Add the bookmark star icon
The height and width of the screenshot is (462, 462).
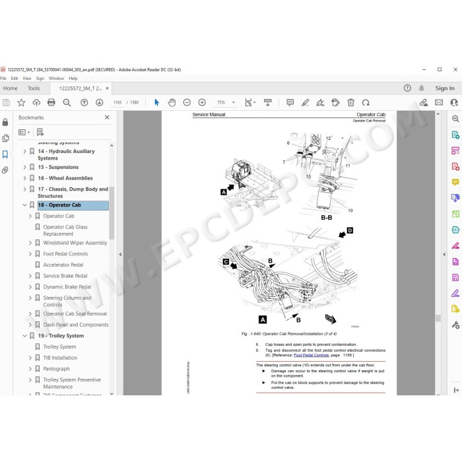pyautogui.click(x=21, y=102)
